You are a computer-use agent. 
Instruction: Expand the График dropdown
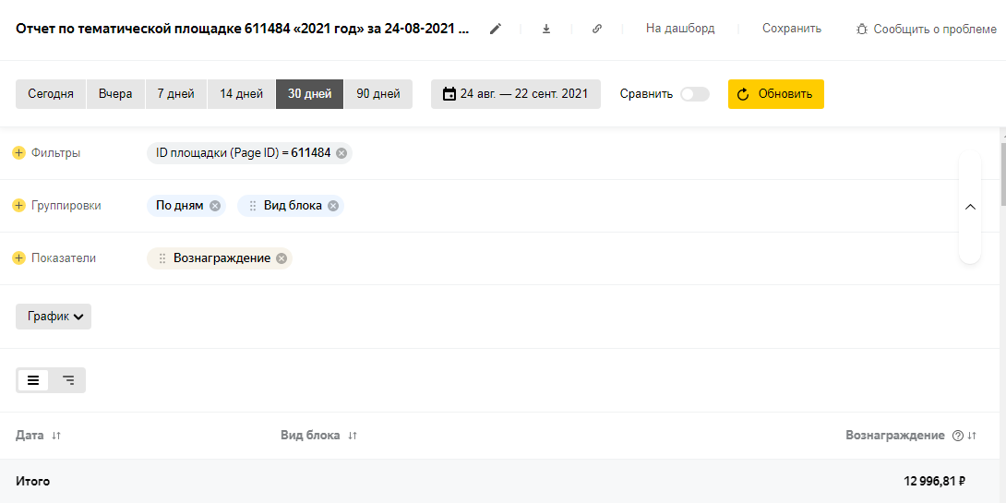54,317
